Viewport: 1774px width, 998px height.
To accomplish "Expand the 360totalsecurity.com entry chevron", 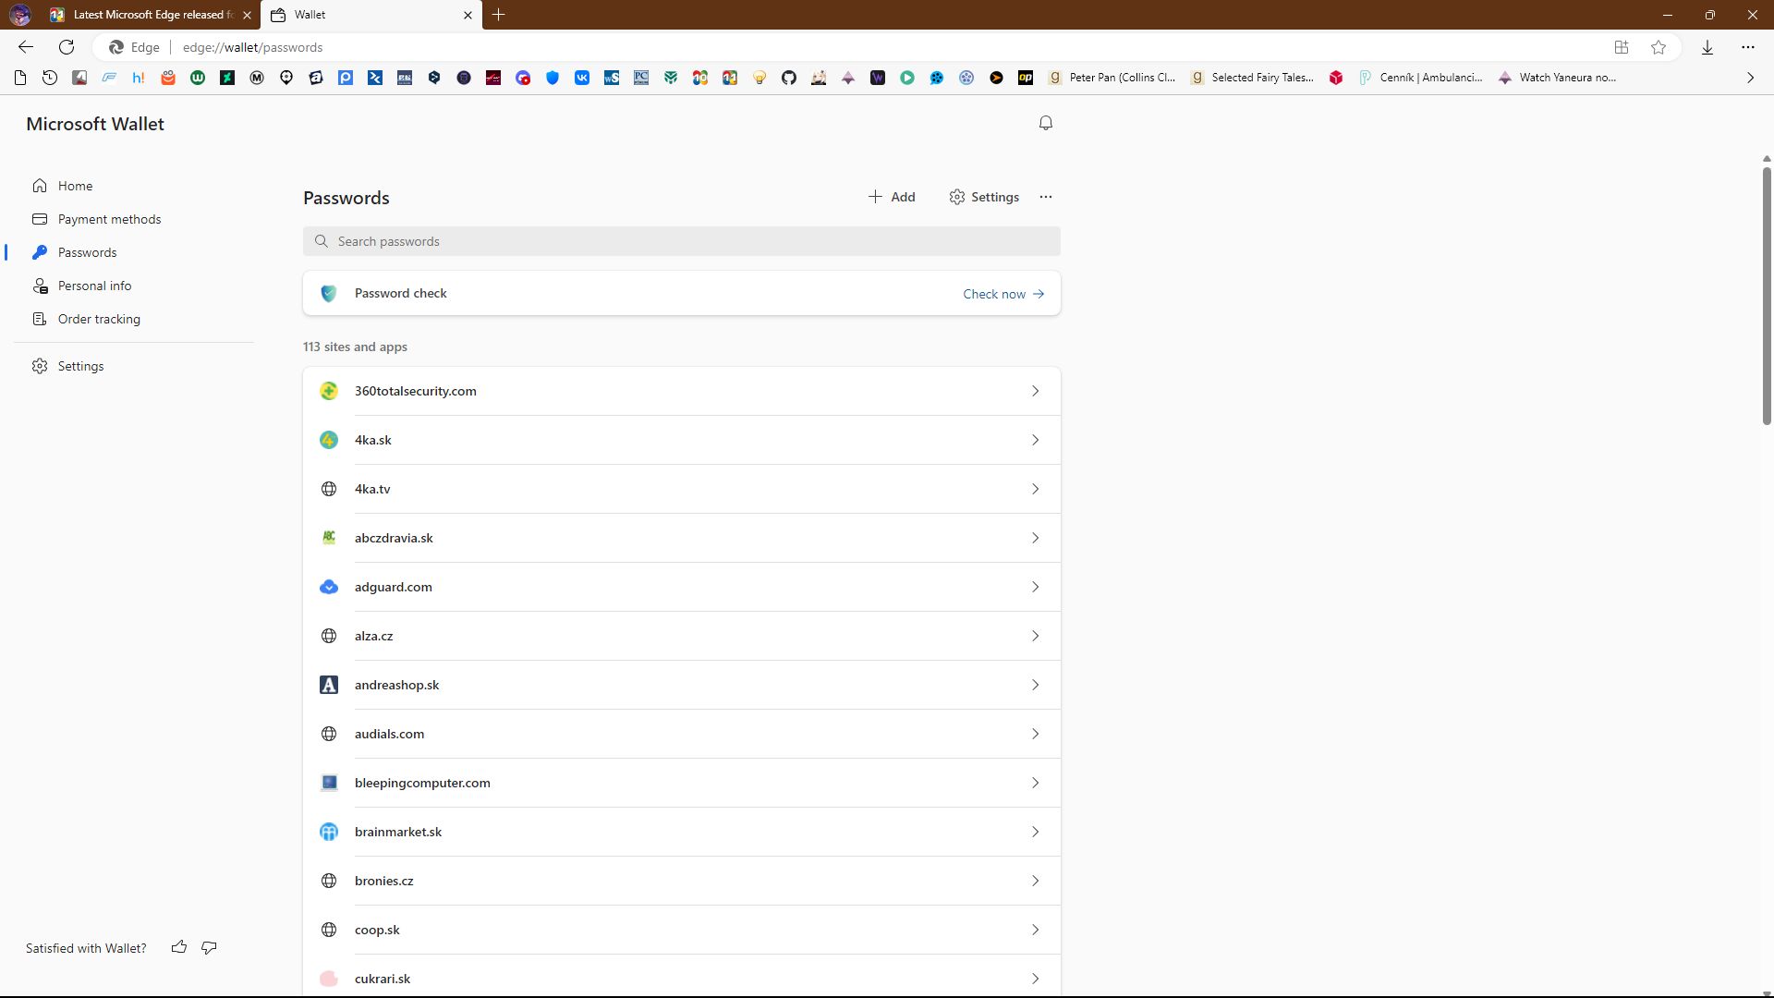I will tap(1035, 391).
